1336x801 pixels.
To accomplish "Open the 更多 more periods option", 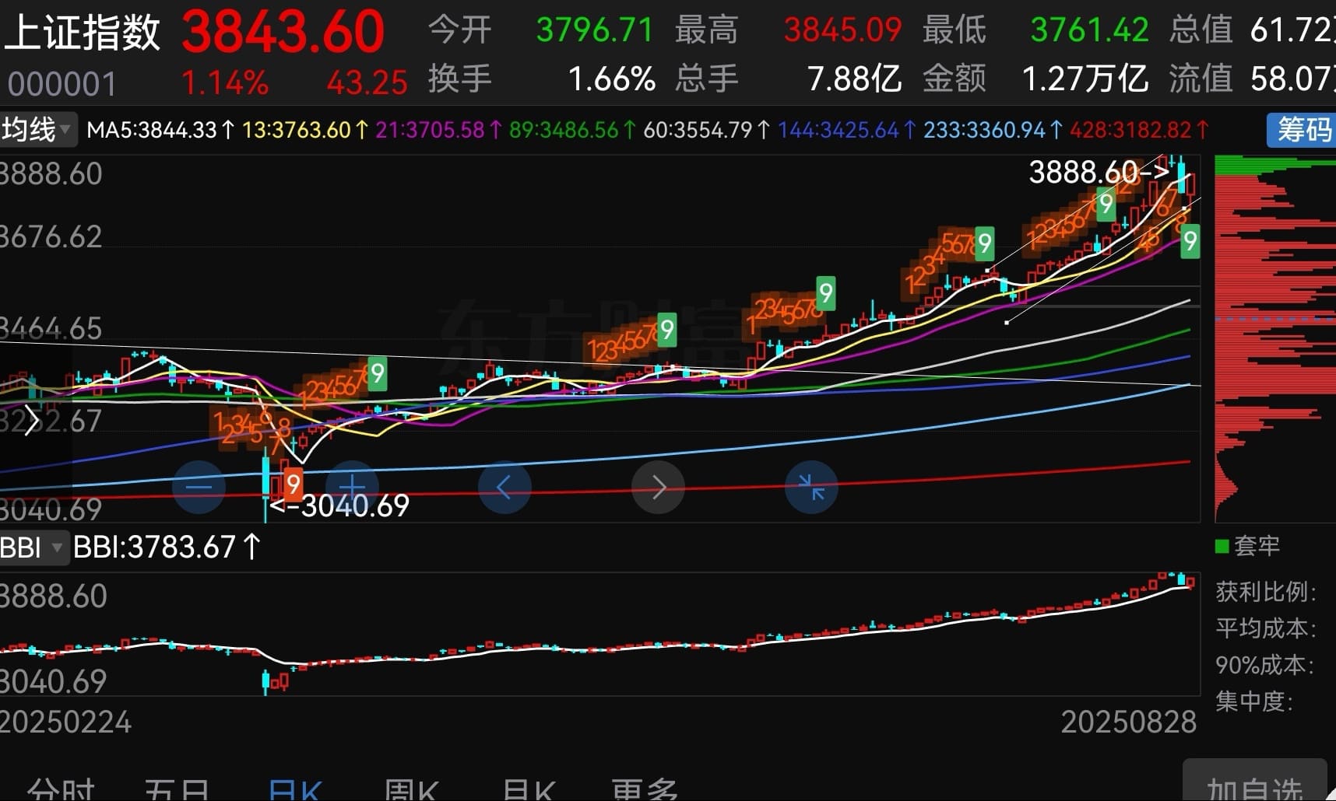I will tap(643, 789).
